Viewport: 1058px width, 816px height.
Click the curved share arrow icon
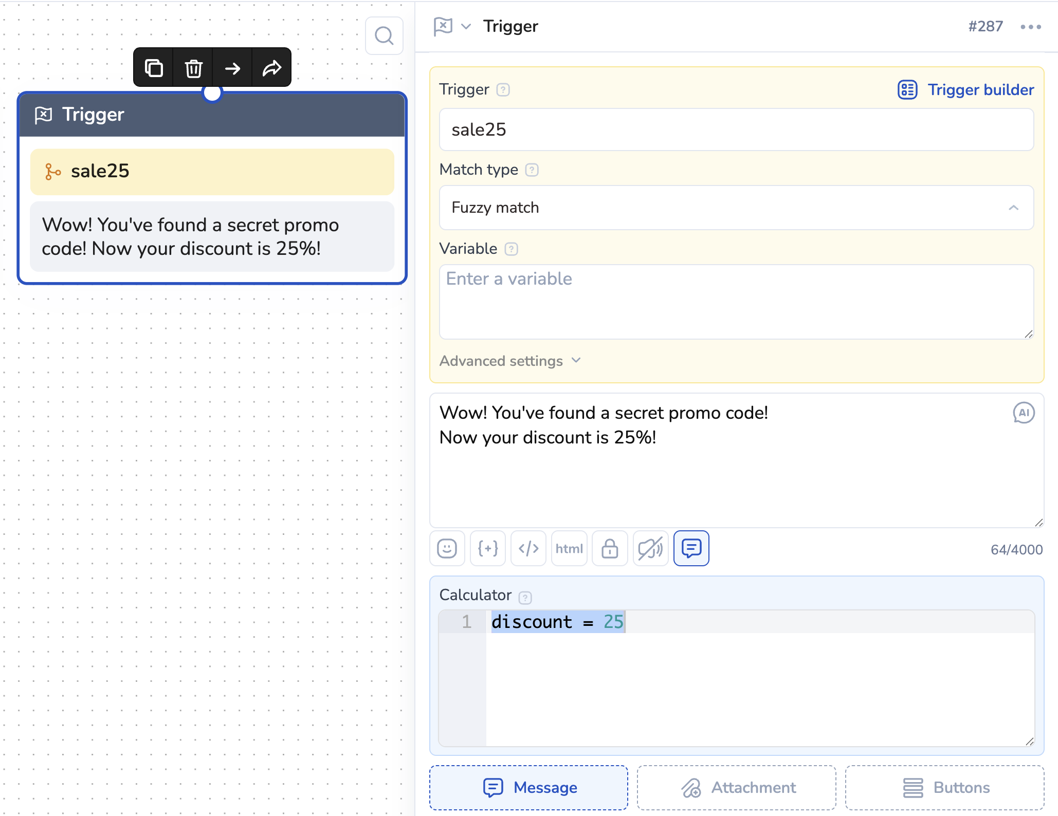tap(271, 68)
